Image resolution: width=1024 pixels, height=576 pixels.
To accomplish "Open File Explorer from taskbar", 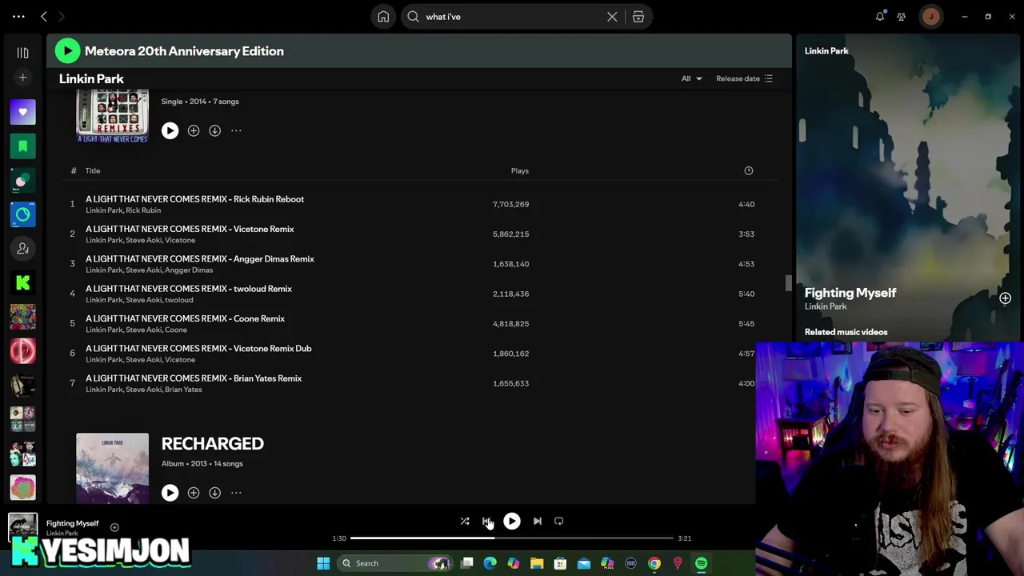I will click(537, 563).
